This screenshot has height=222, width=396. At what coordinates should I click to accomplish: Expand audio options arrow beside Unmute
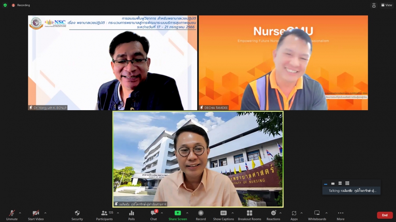click(20, 213)
